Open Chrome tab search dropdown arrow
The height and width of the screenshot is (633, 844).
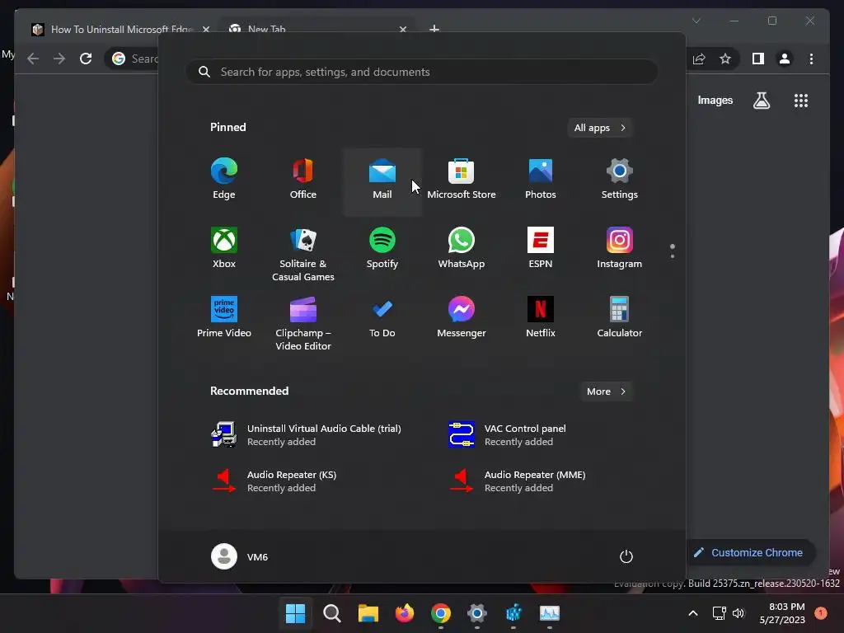[696, 21]
